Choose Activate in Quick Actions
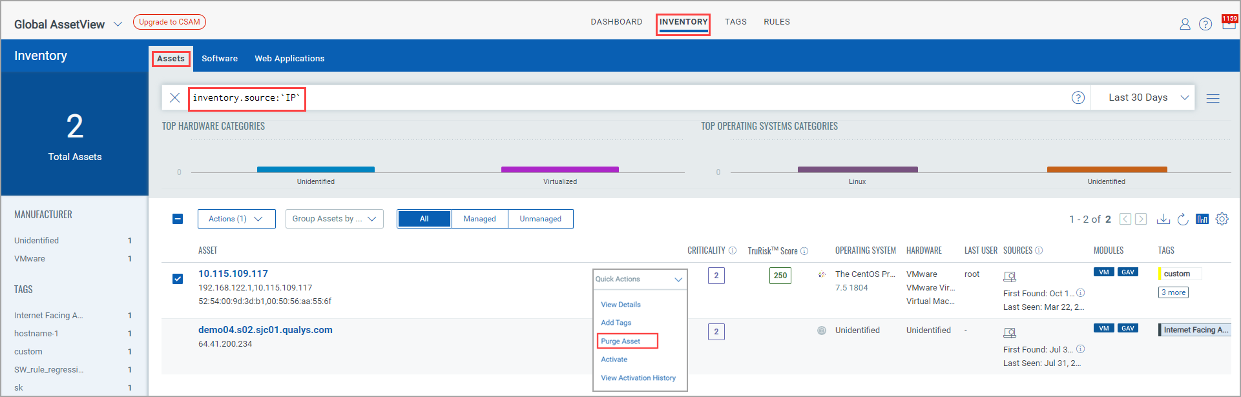 pos(614,360)
